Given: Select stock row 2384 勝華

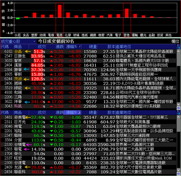Looking at the screenshot, I should click(x=88, y=70).
